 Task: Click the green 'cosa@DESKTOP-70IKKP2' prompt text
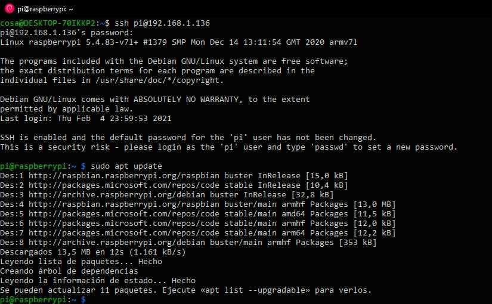(x=48, y=23)
